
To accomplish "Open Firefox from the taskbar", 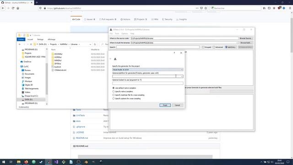I will coord(26,162).
